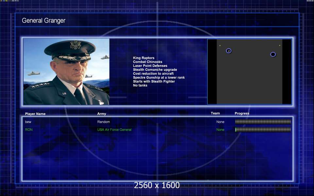Select the Laser Point Defenses perk line

tap(150, 66)
